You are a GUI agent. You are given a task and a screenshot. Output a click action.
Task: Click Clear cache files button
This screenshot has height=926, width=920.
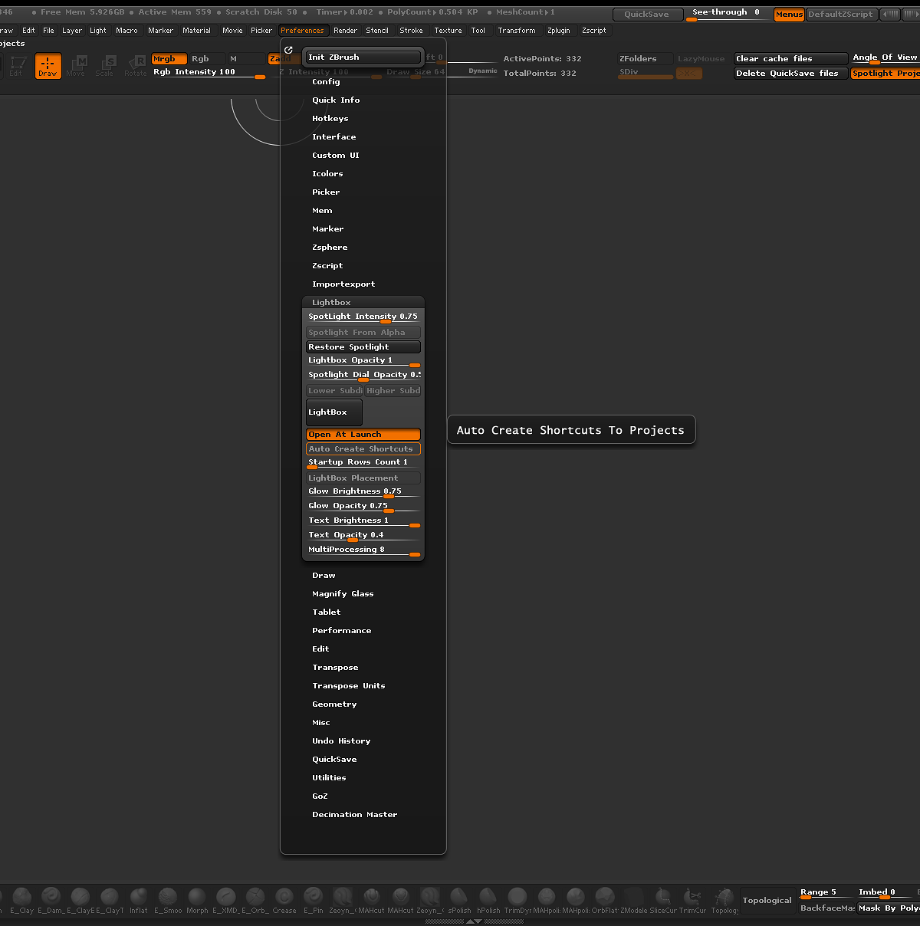(791, 59)
